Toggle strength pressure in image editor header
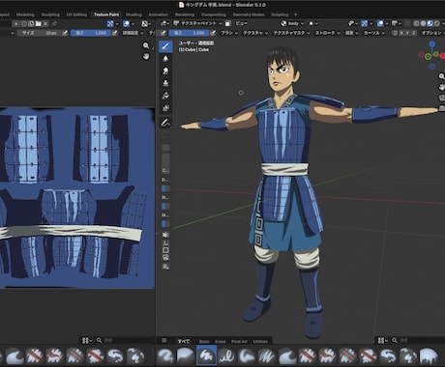The width and height of the screenshot is (445, 367). [x=115, y=33]
